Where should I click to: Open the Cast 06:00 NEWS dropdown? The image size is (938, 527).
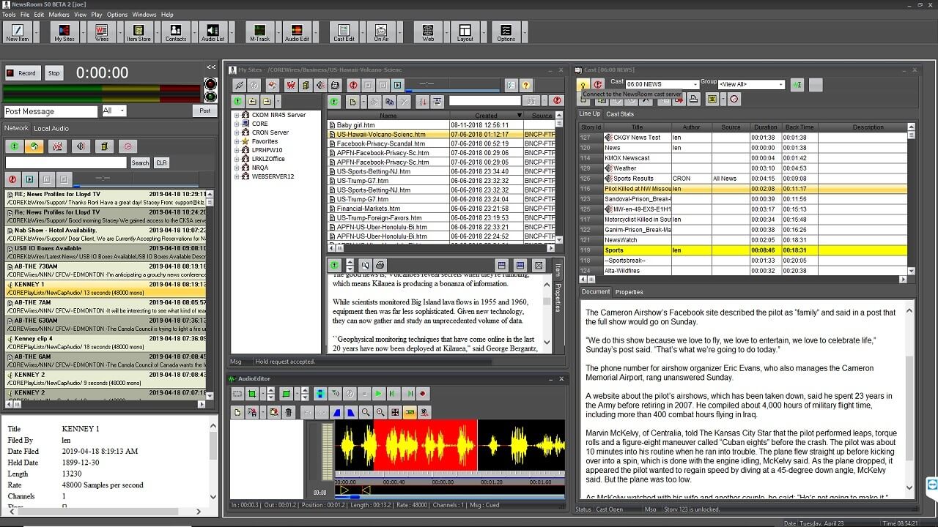tap(695, 85)
